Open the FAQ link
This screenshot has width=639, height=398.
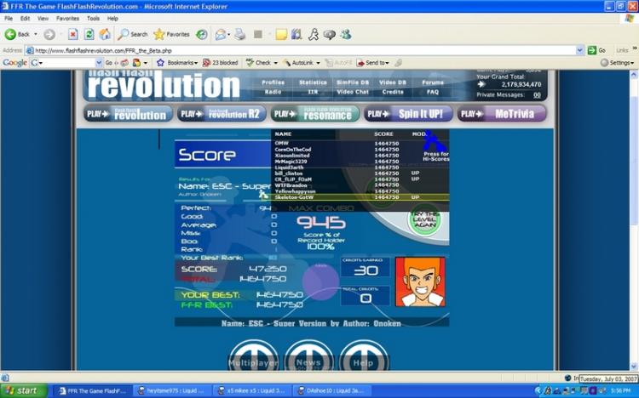click(x=433, y=92)
